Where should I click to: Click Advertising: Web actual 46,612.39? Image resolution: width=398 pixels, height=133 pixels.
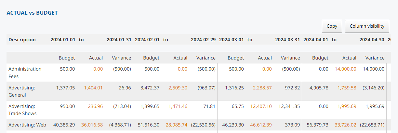261,125
